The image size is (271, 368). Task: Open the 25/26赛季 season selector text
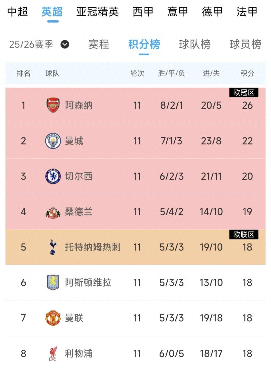[x=31, y=45]
